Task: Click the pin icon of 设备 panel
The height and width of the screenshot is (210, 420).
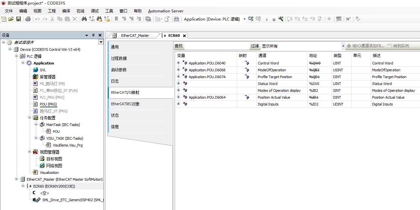Action: click(93, 35)
